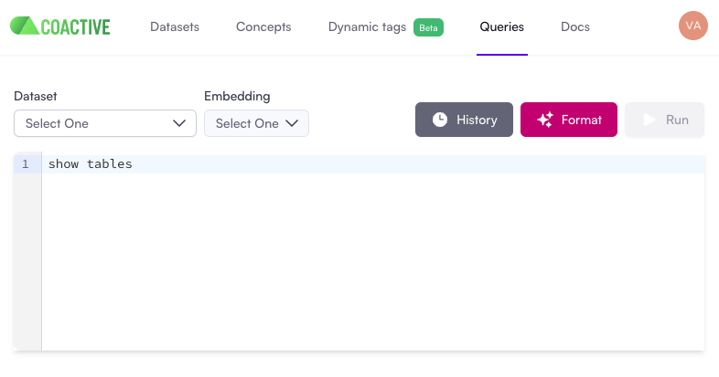Click the green Beta badge

[x=428, y=27]
